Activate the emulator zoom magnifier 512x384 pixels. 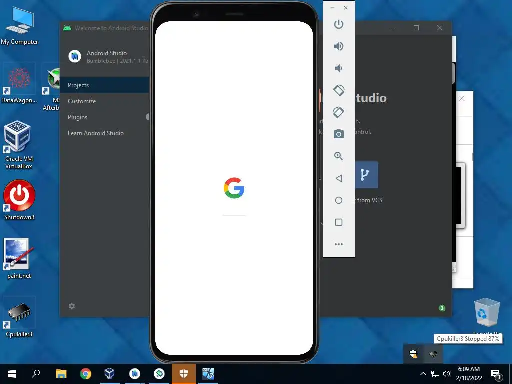pos(339,156)
